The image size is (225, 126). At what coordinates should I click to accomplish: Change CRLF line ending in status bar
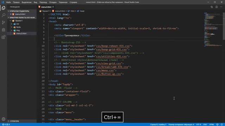click(205, 125)
